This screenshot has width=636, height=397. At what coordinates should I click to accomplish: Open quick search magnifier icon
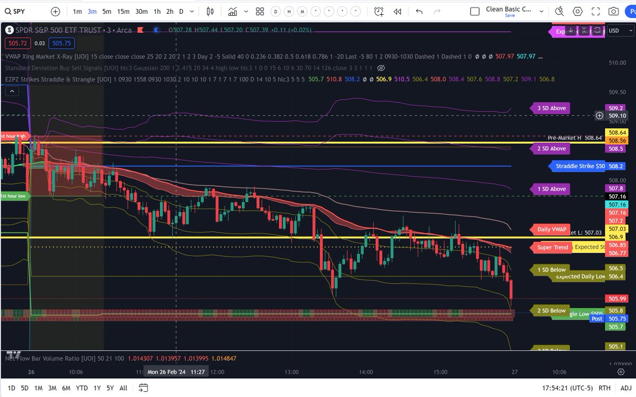(560, 11)
